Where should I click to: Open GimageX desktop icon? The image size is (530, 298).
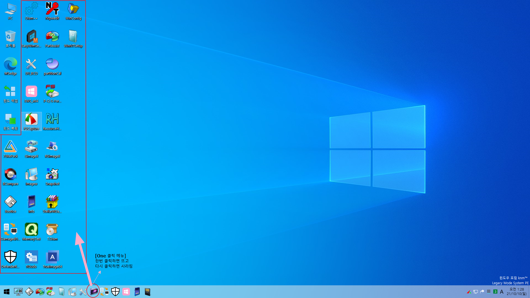click(x=31, y=149)
